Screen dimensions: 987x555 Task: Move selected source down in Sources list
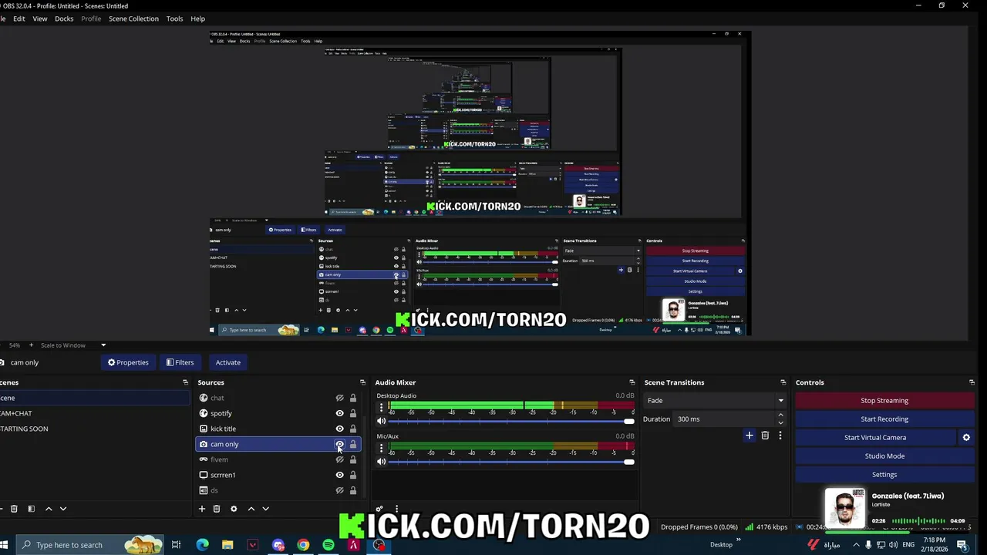[x=266, y=509]
